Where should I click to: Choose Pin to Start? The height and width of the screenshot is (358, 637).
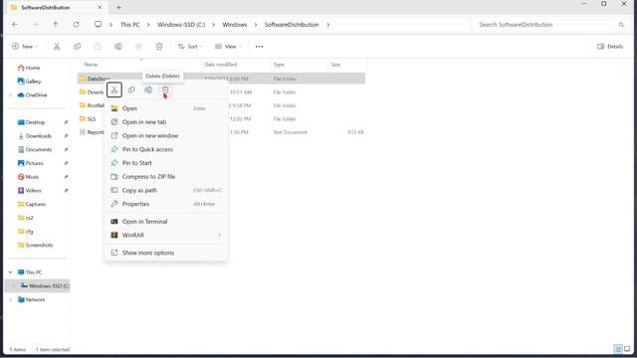point(166,163)
